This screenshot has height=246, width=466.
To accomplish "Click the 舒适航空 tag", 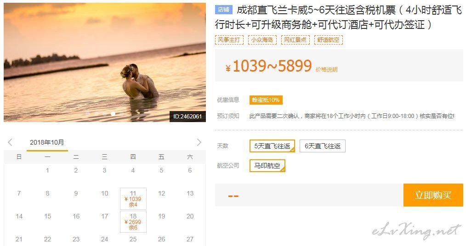I will click(329, 40).
